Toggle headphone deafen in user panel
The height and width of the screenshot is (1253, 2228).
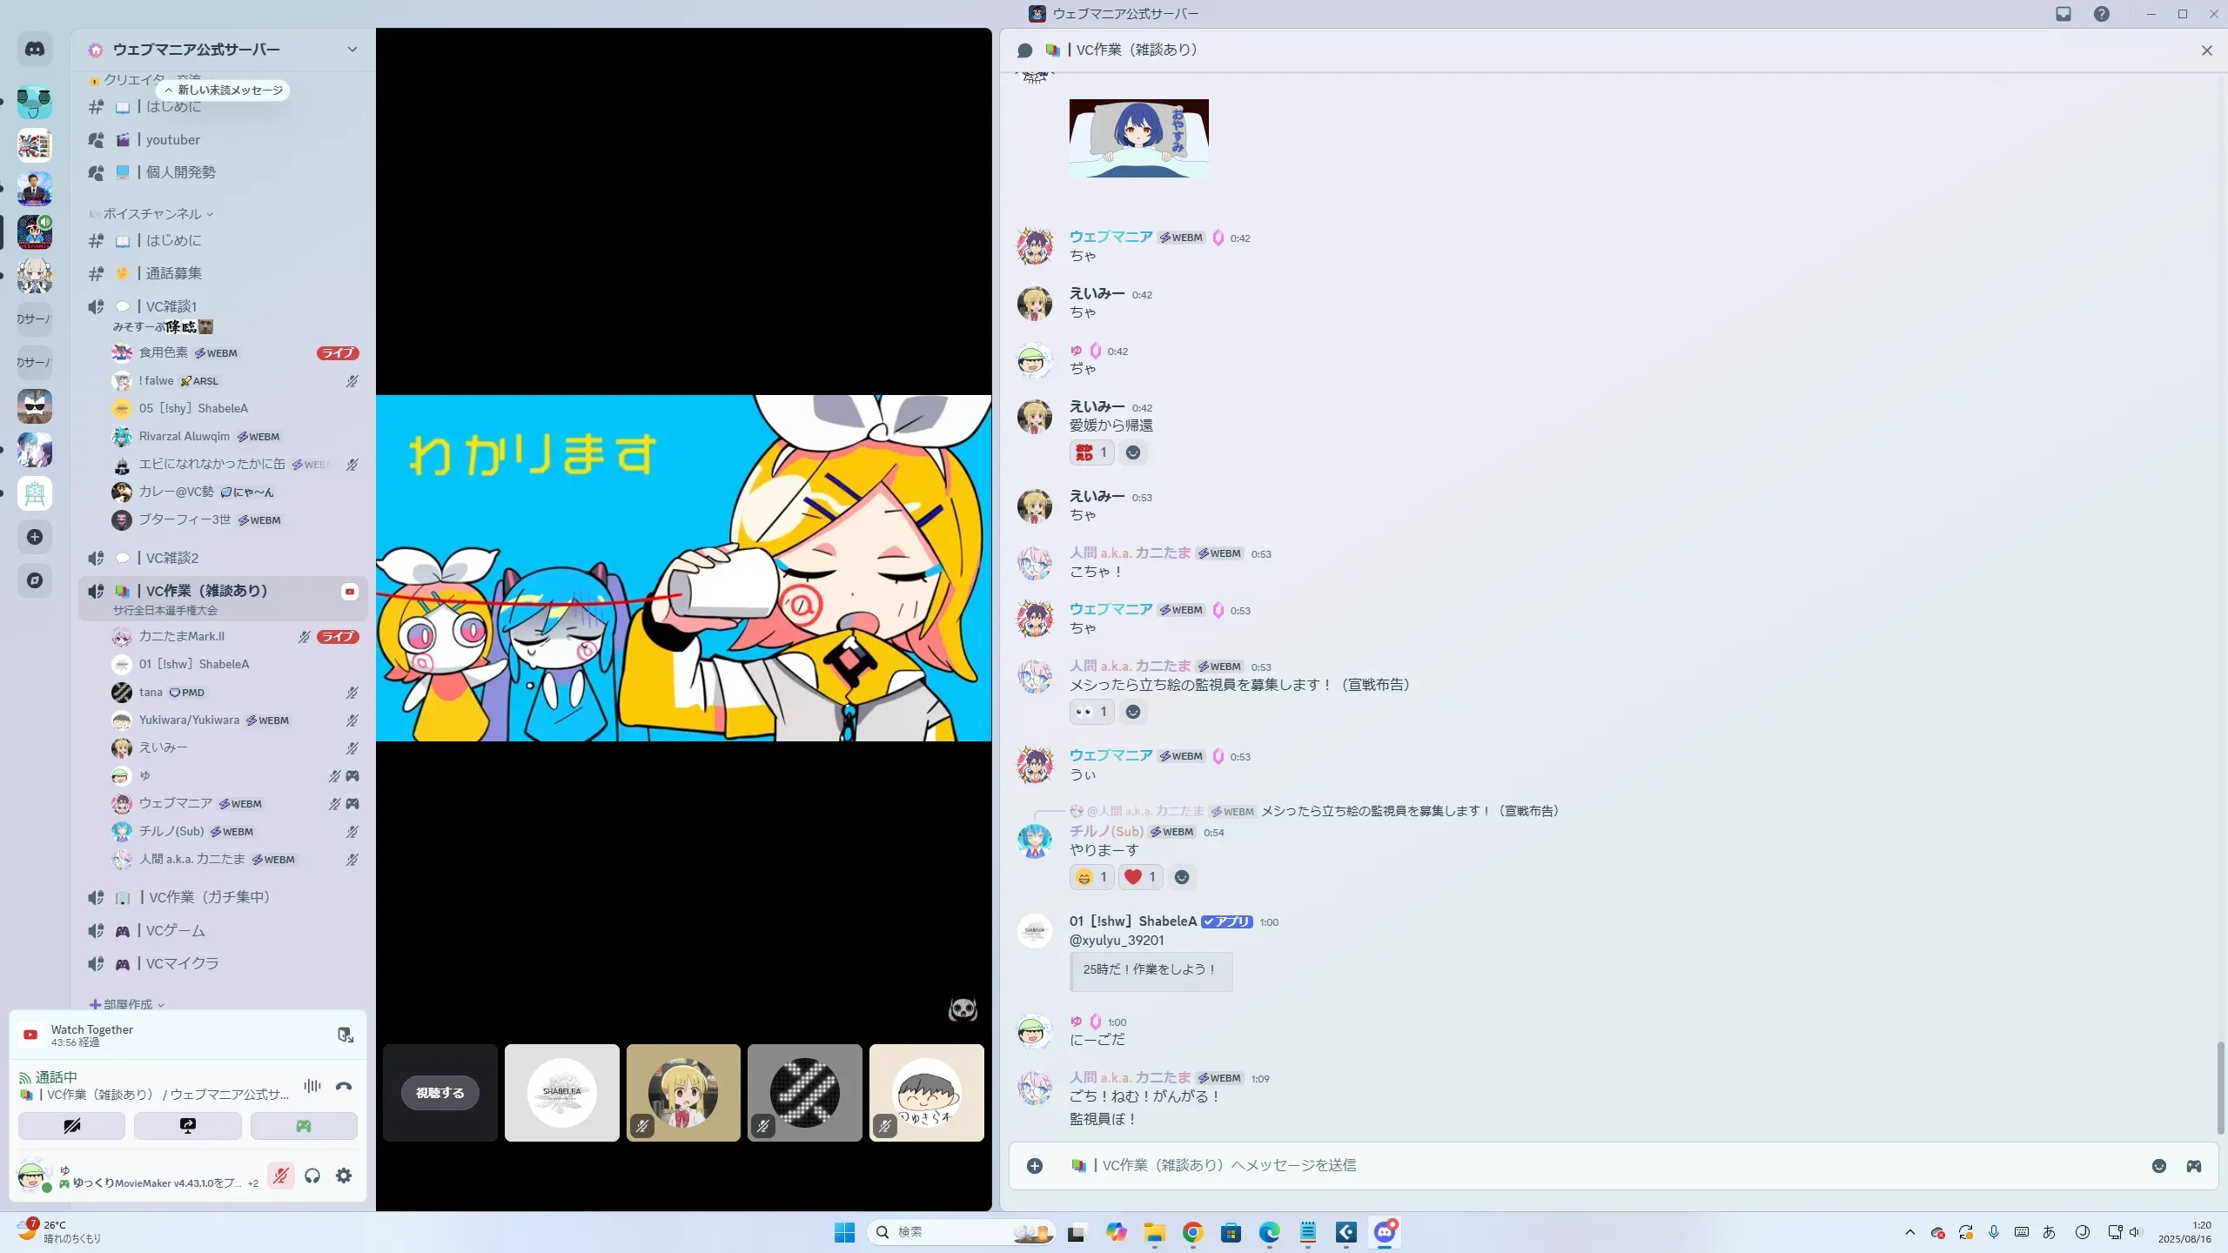[312, 1176]
